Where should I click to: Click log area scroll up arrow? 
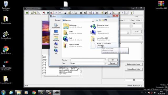pyautogui.click(x=142, y=44)
